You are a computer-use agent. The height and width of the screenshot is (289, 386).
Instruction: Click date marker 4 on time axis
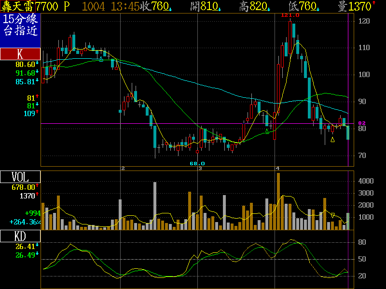(277, 168)
